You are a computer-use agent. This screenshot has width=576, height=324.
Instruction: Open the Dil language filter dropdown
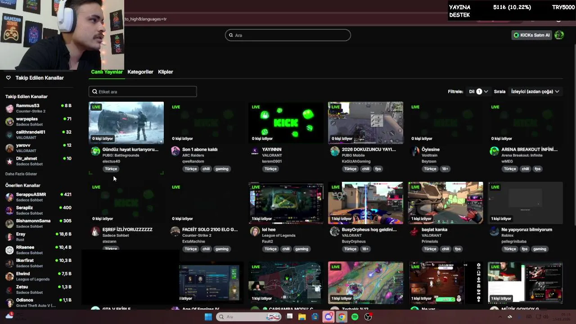click(478, 91)
